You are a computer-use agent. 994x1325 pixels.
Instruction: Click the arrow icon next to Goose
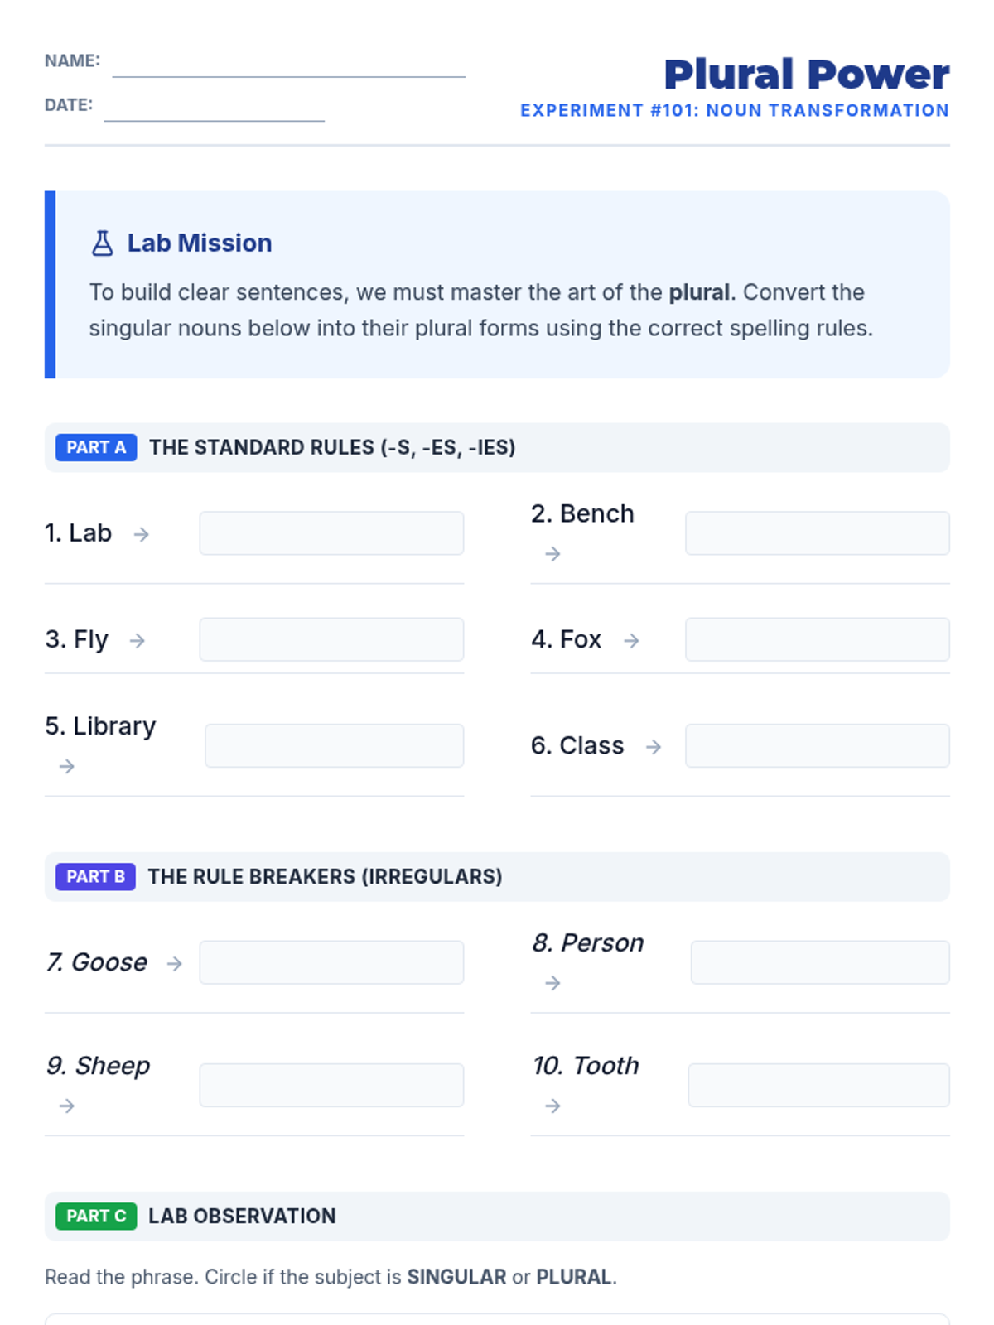click(x=174, y=963)
